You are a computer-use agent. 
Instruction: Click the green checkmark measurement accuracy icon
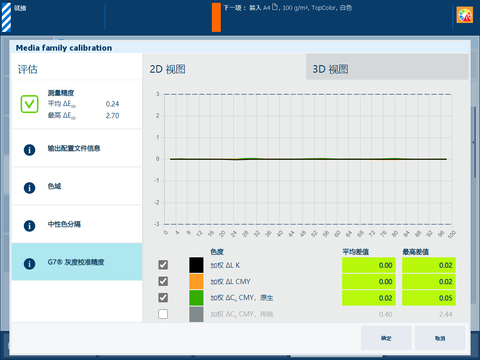[x=30, y=104]
